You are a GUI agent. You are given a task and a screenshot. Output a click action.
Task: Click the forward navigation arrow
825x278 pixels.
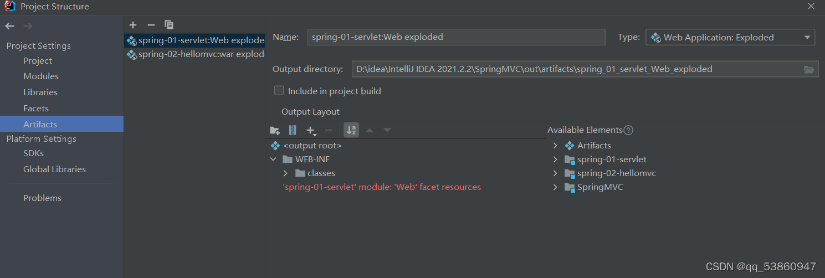point(28,26)
